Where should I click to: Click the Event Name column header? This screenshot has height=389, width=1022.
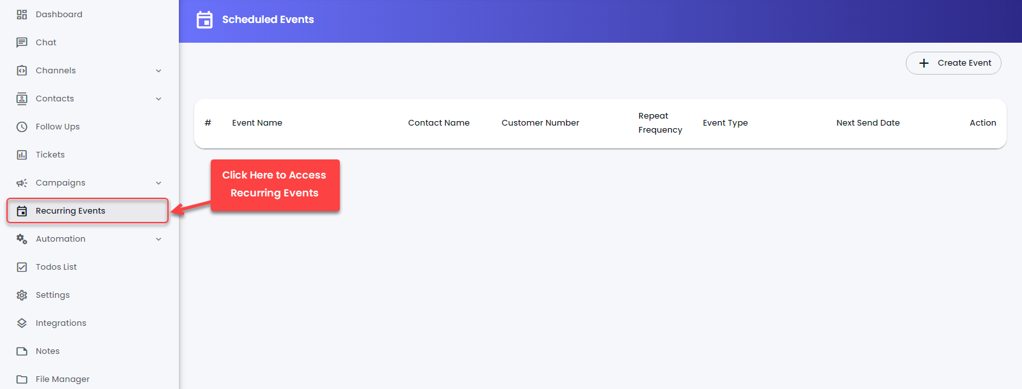click(257, 123)
